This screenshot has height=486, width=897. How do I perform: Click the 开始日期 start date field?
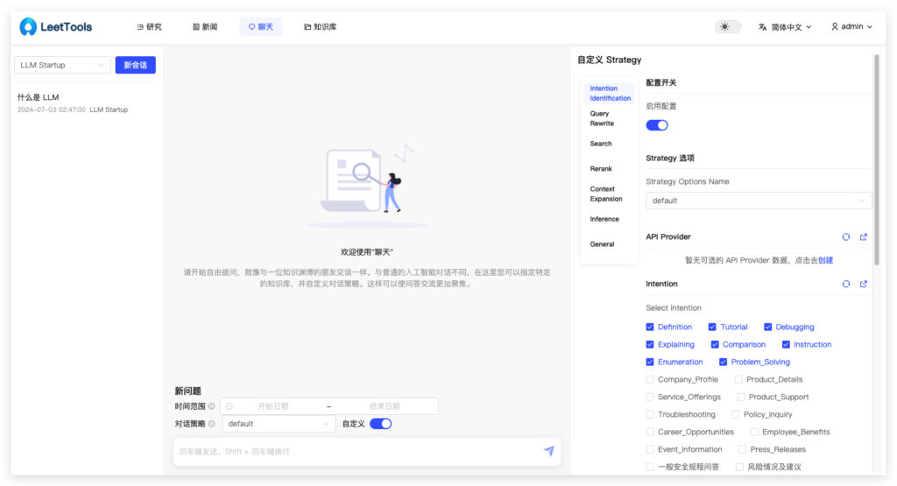[x=273, y=406]
